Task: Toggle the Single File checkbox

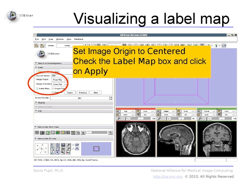Action: click(53, 88)
